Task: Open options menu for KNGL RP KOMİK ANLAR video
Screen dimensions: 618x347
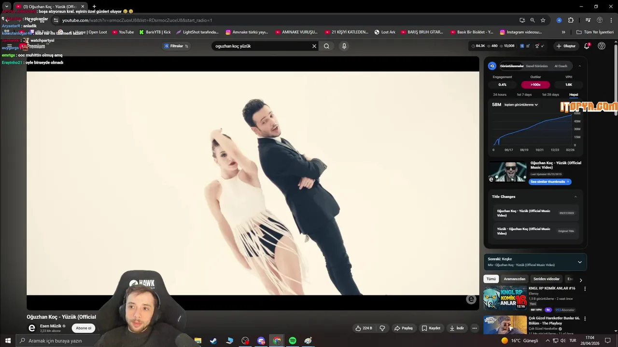Action: [x=585, y=289]
